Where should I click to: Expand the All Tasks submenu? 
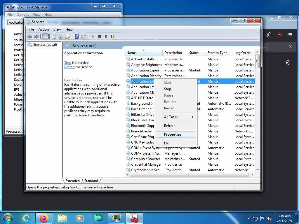tap(175, 117)
